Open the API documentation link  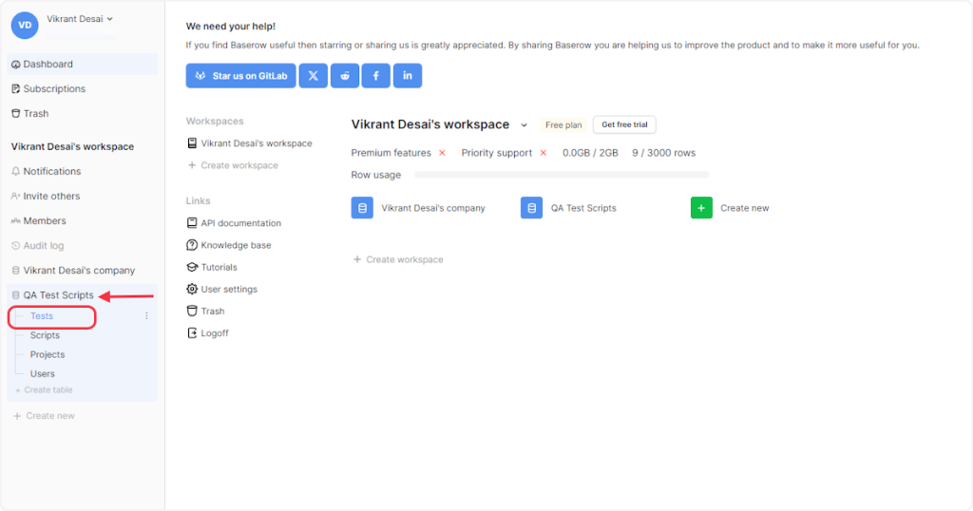point(240,223)
